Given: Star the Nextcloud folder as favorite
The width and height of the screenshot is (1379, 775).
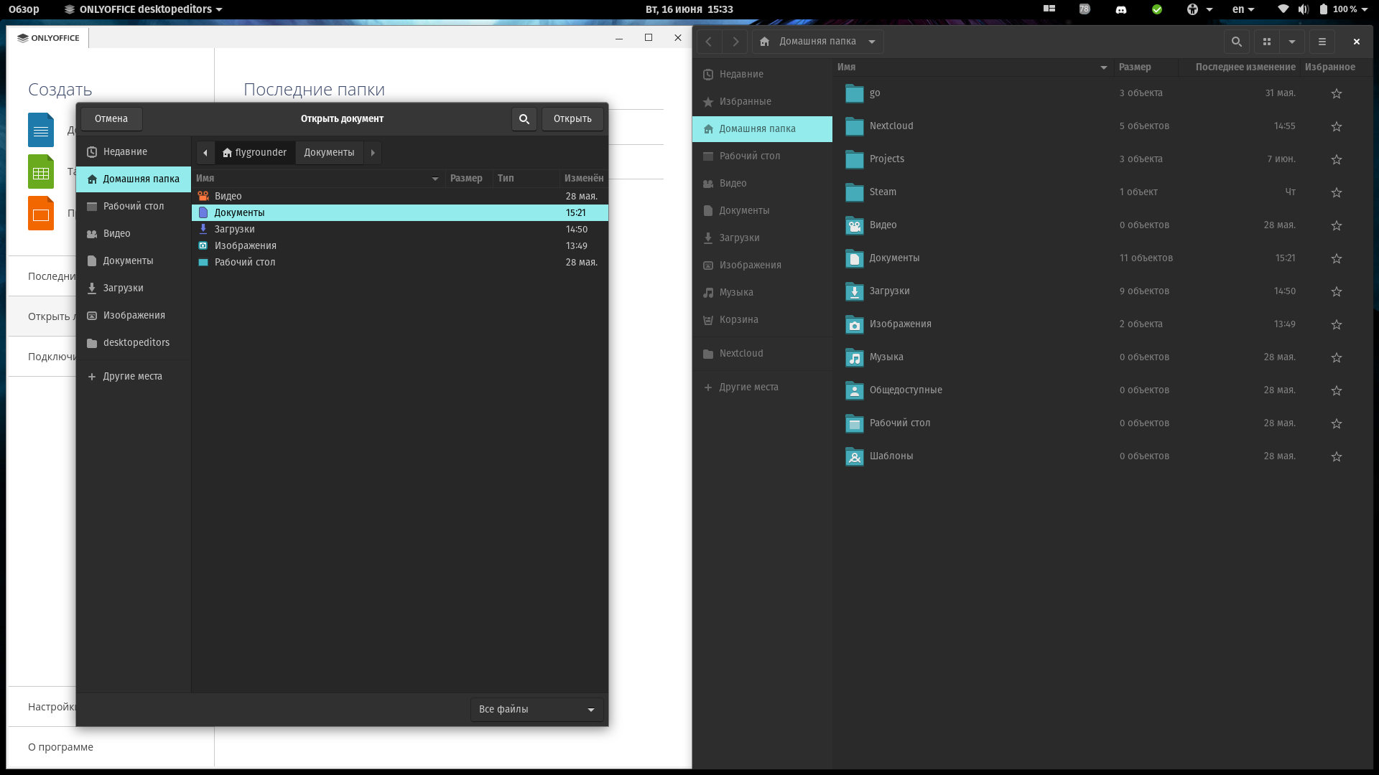Looking at the screenshot, I should pos(1336,126).
